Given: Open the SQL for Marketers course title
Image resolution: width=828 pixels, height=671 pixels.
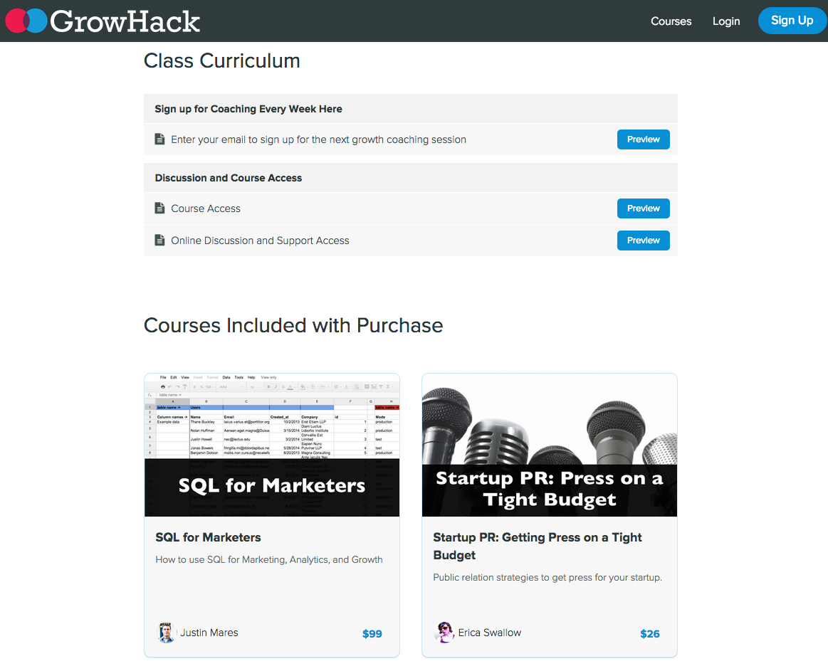Looking at the screenshot, I should pyautogui.click(x=208, y=537).
